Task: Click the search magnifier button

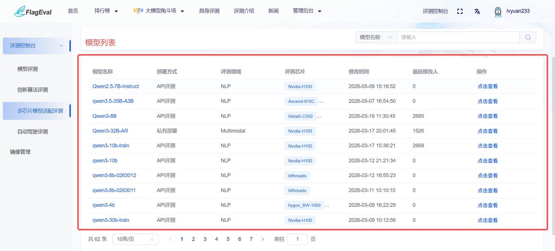Action: 528,37
